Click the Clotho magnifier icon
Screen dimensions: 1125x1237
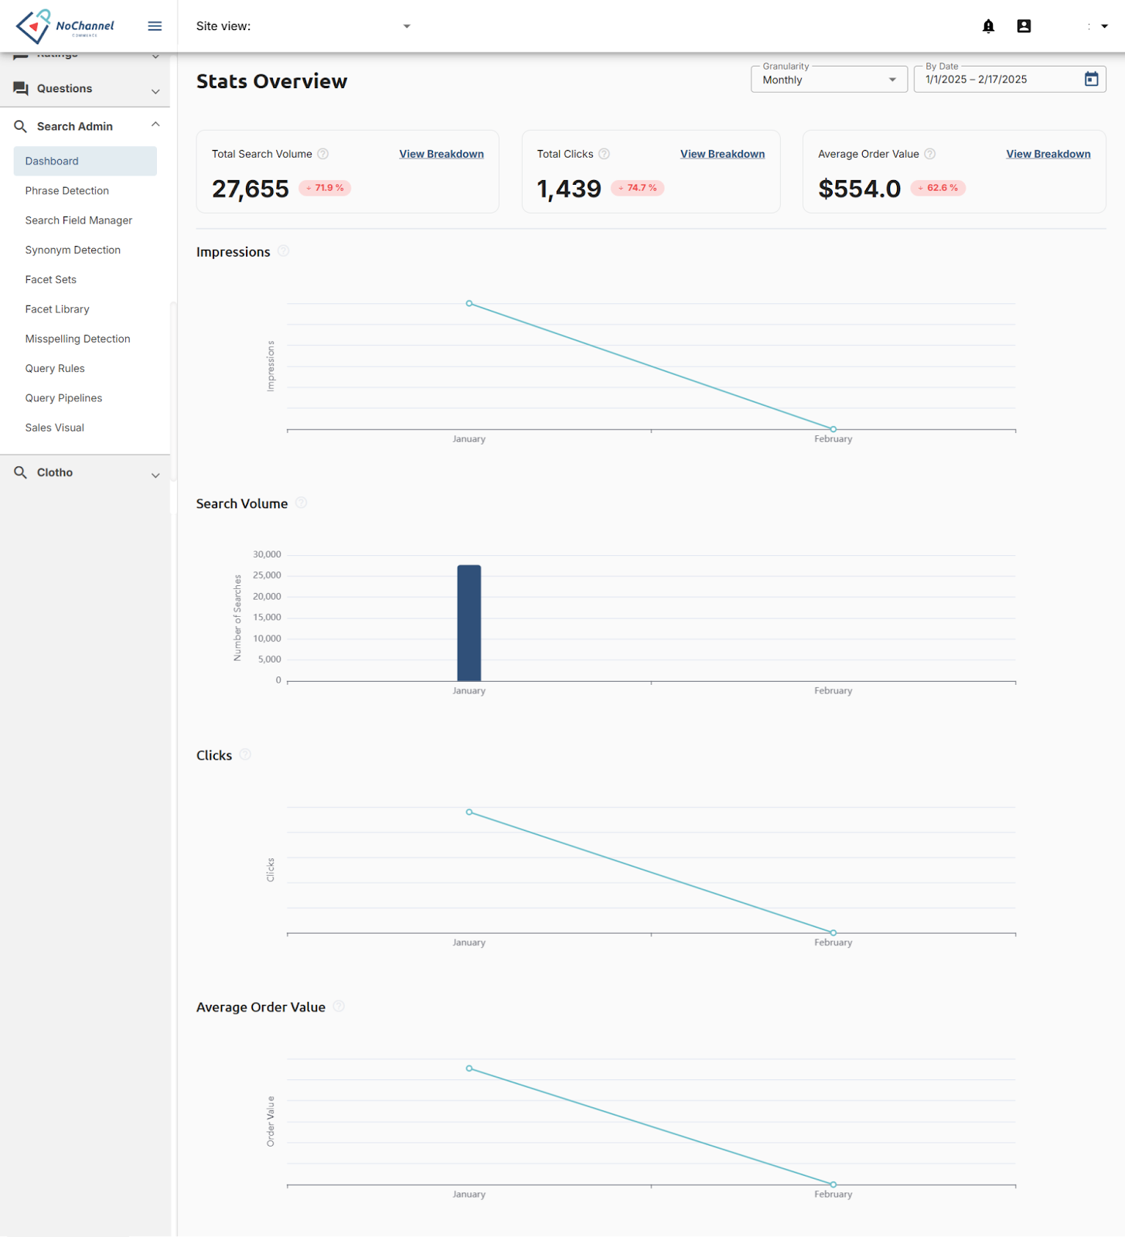click(x=21, y=472)
